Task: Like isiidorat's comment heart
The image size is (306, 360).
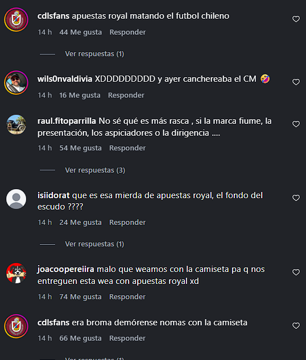Action: tap(296, 198)
